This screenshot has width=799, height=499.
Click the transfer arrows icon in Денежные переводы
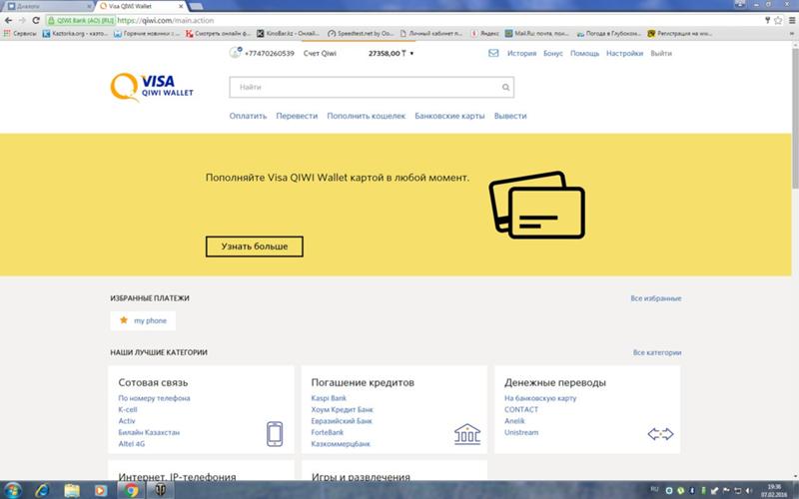660,434
